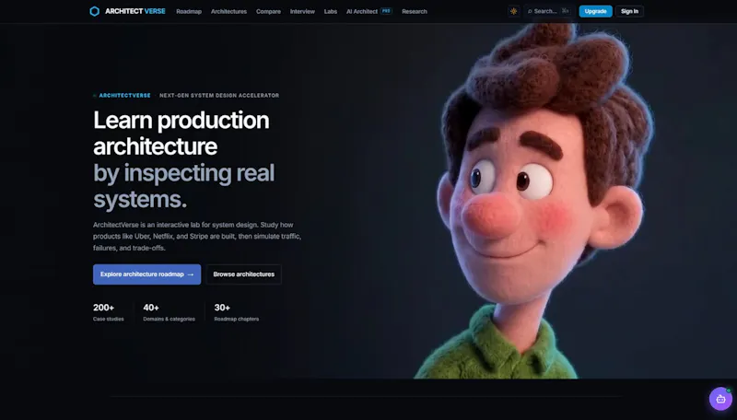Click the ARCHITECT VERSE brand name

coord(135,11)
